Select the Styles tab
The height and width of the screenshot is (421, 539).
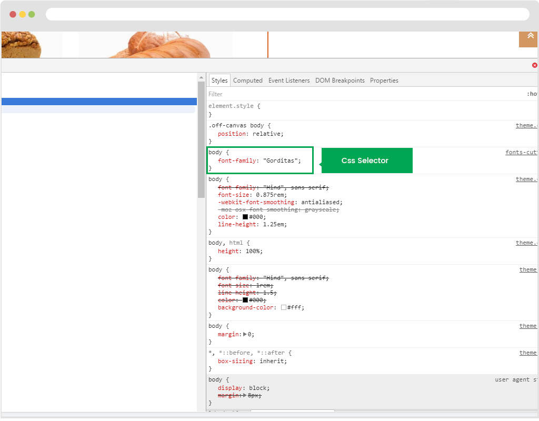[x=219, y=81]
